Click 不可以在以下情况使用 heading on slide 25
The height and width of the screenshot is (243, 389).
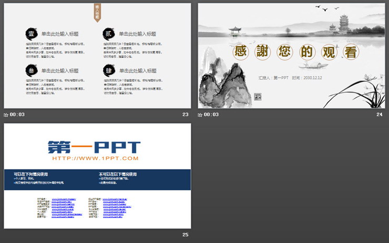(x=118, y=174)
